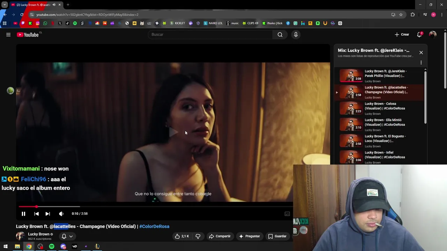The image size is (447, 251).
Task: Open the account avatar menu
Action: 433,35
